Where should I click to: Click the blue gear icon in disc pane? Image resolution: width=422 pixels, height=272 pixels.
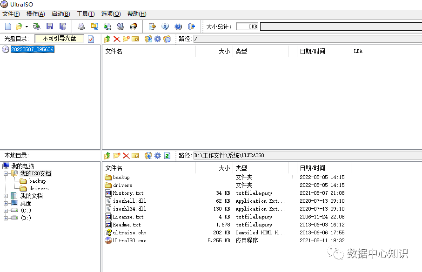pos(157,39)
